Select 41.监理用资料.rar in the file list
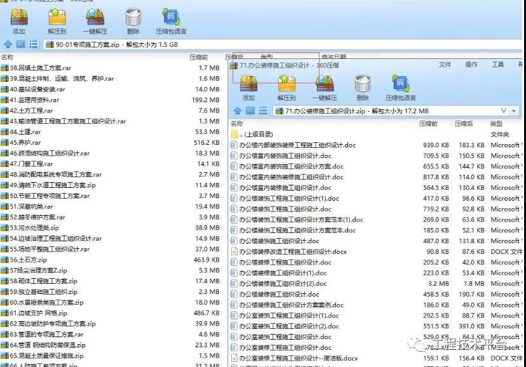526x367 pixels. [34, 100]
